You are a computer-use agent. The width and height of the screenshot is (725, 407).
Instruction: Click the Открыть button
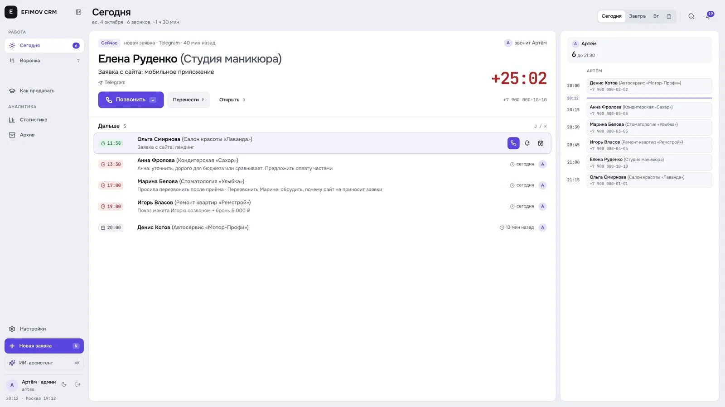point(232,100)
